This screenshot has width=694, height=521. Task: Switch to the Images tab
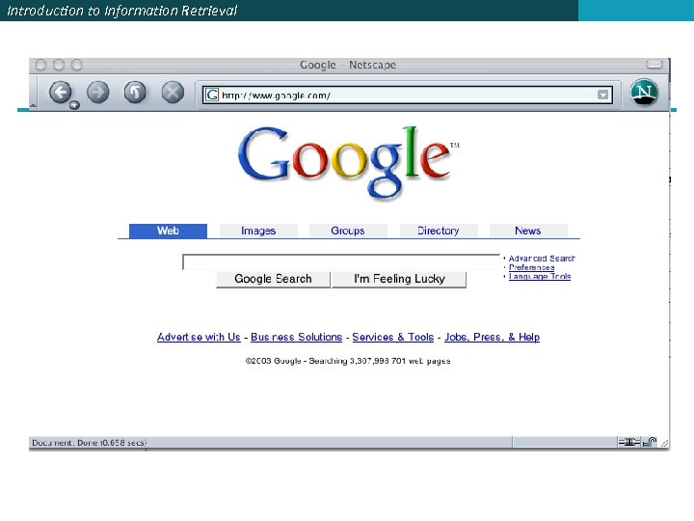pyautogui.click(x=258, y=231)
